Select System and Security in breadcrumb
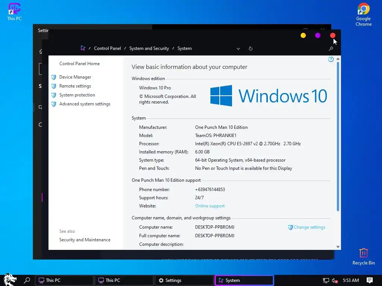 pyautogui.click(x=149, y=48)
